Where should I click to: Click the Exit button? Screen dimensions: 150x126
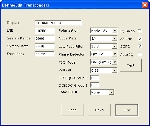pyautogui.click(x=127, y=110)
